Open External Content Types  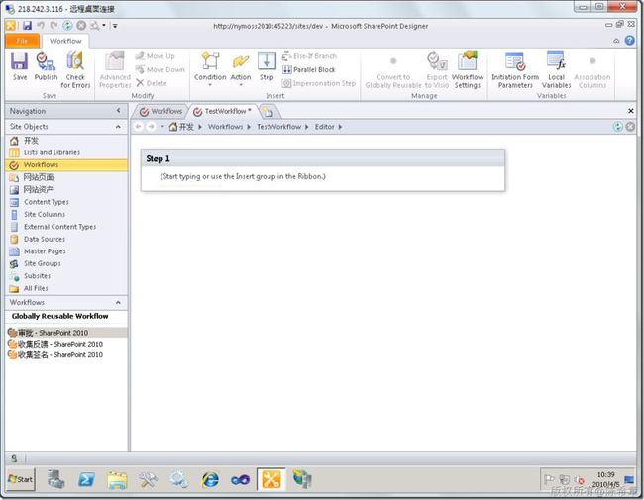point(66,227)
